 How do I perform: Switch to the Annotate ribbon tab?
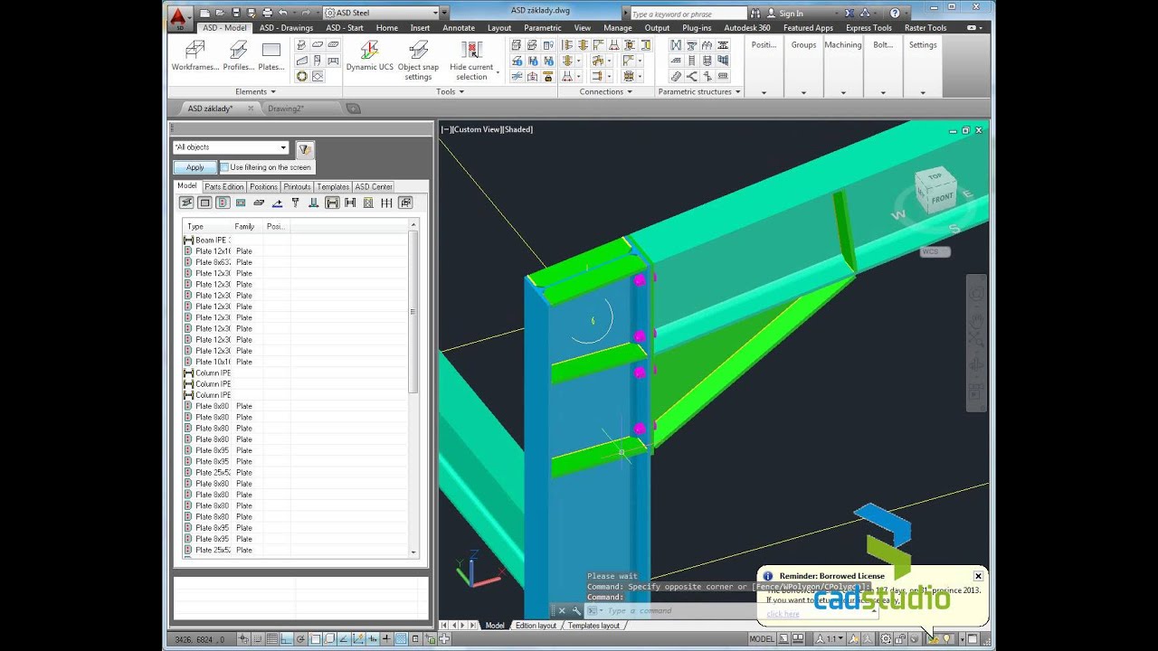click(459, 28)
